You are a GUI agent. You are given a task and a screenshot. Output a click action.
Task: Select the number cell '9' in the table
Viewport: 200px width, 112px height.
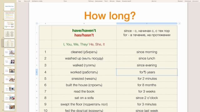[45, 104]
